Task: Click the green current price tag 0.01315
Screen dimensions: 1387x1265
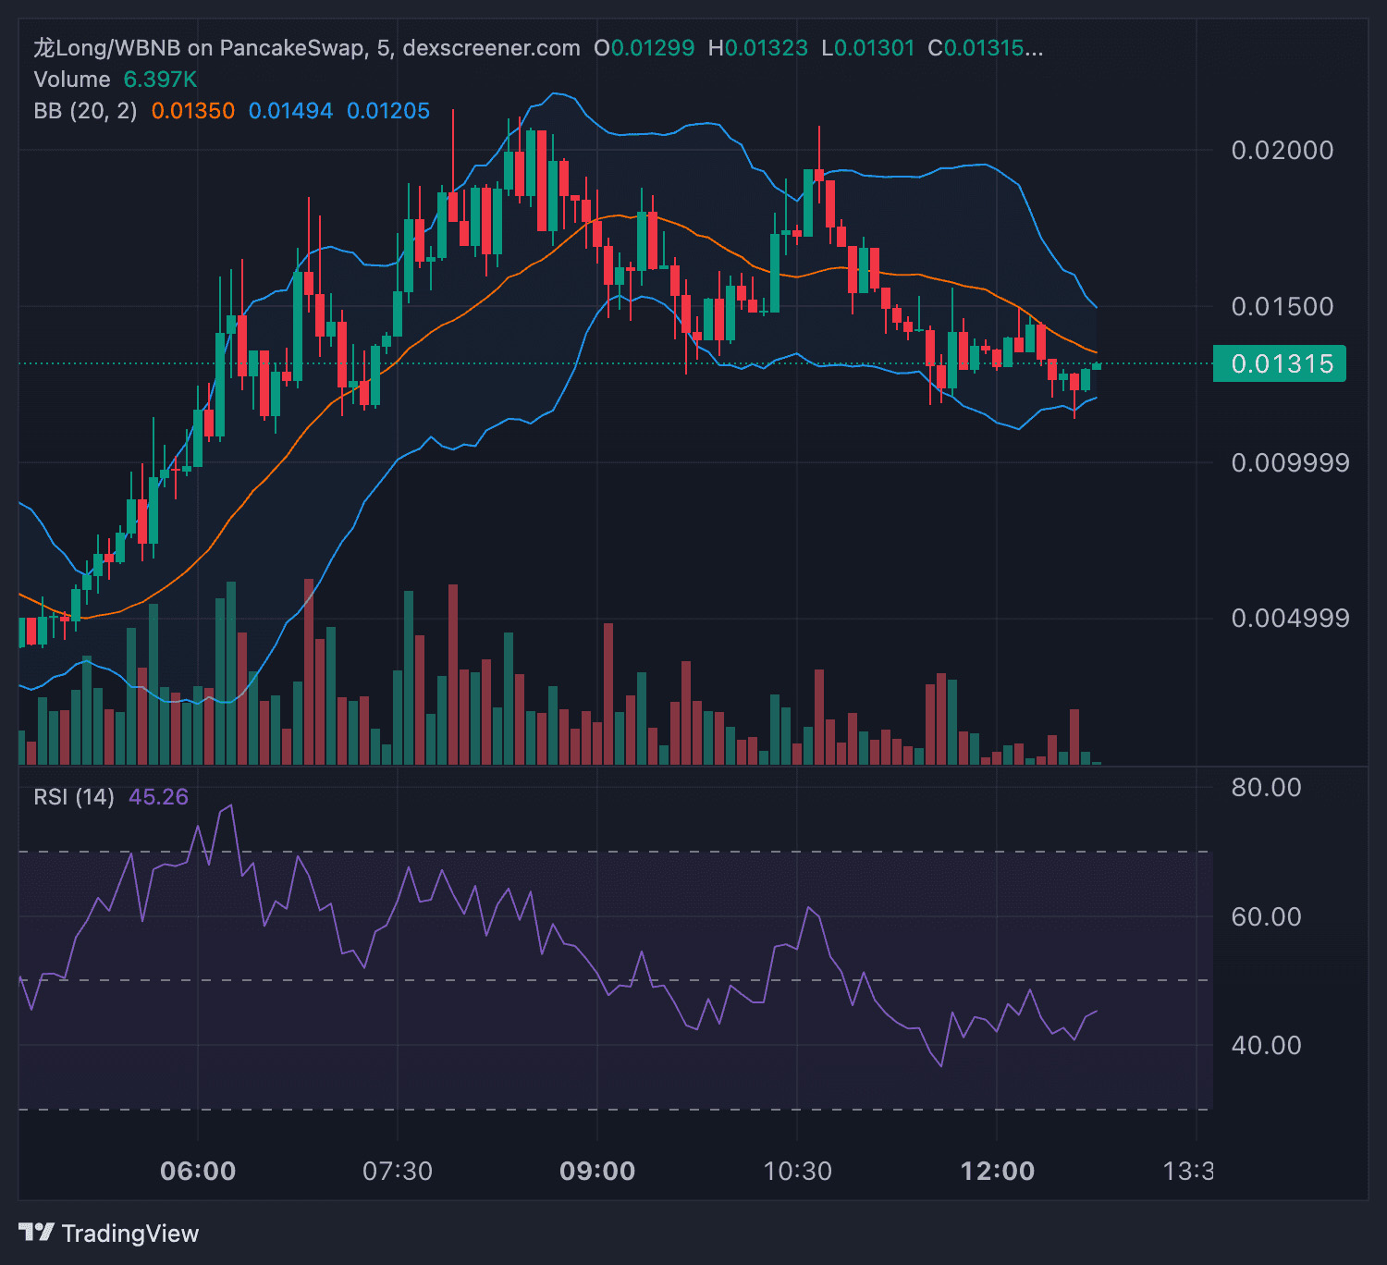Action: click(1280, 363)
